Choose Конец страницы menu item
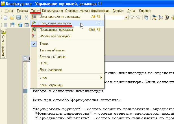174x124 pixels. tap(67, 85)
